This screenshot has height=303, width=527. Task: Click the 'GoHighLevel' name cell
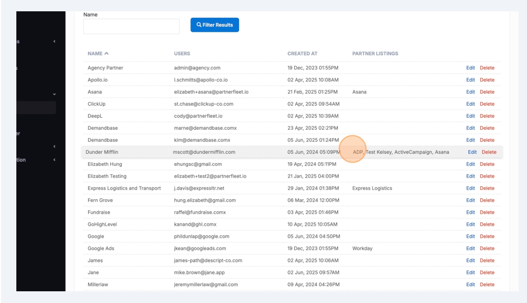tap(102, 225)
